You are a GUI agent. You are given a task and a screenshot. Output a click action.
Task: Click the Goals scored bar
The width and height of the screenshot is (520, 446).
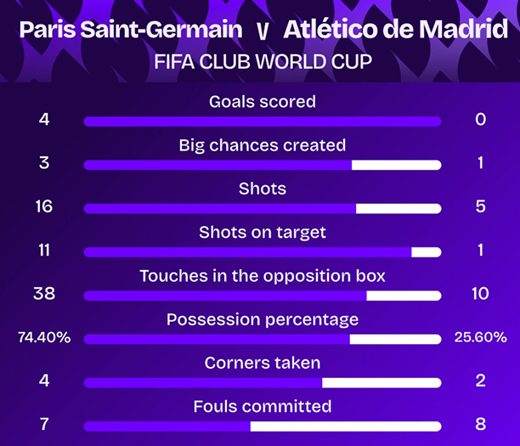(263, 121)
